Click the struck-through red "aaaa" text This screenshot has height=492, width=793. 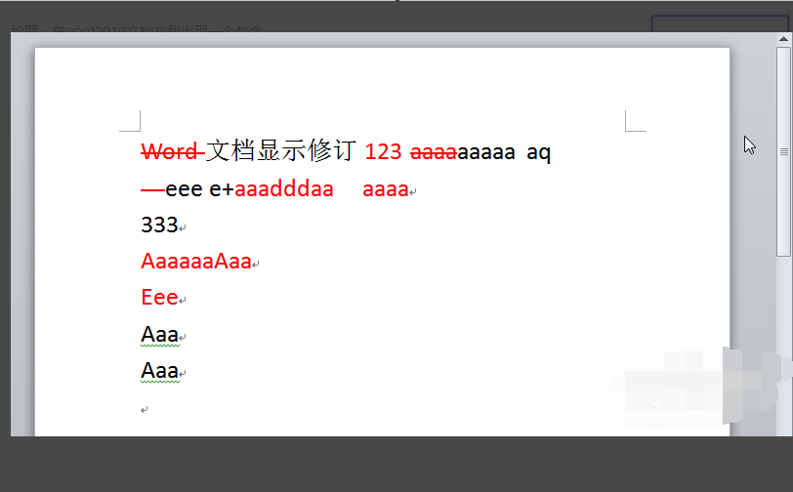coord(434,152)
